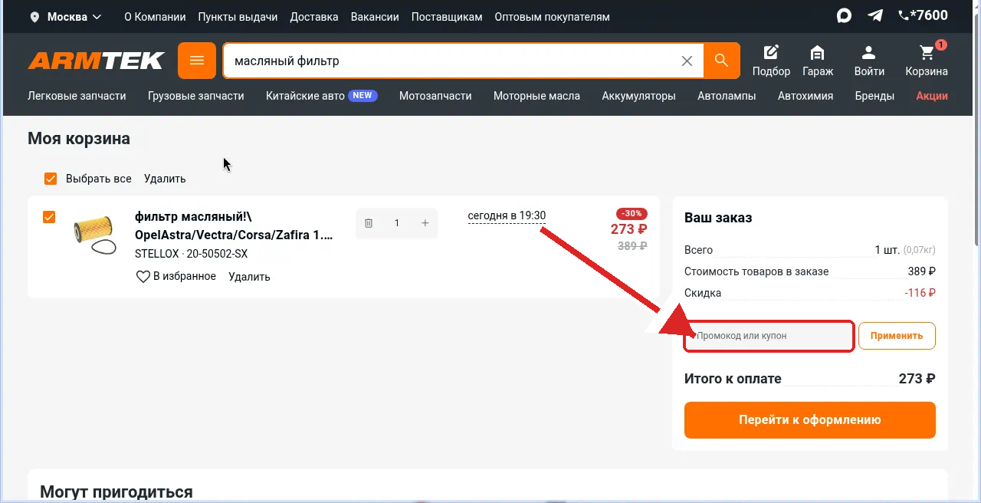Go to О Компании page
Viewport: 981px width, 503px height.
[x=155, y=17]
